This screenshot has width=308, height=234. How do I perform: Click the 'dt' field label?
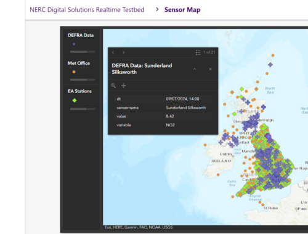(119, 99)
